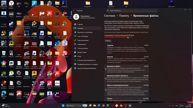Image resolution: width=193 pixels, height=108 pixels.
Task: Open the Windows Start menu
Action: tap(63, 106)
